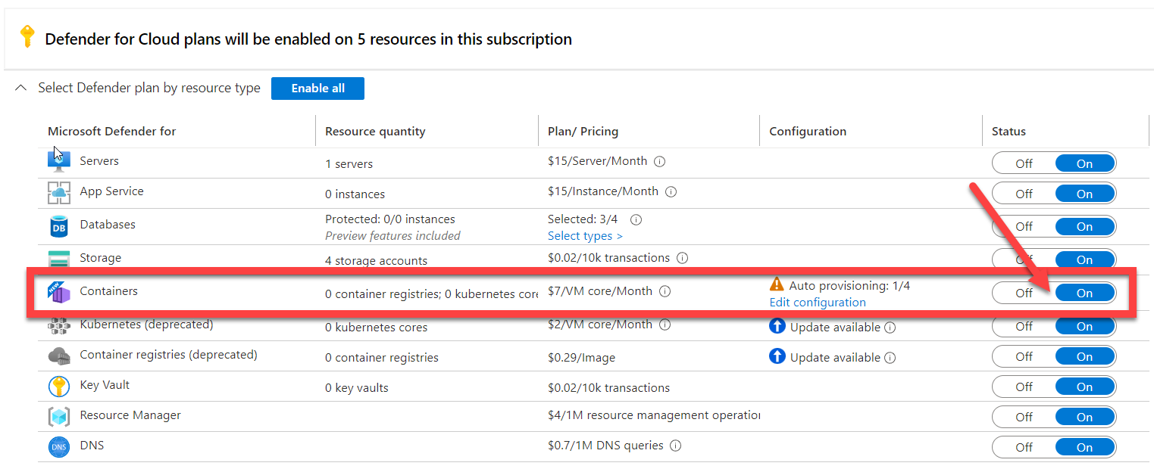This screenshot has width=1154, height=469.
Task: Click info icon beside $15/Instance/Month
Action: pyautogui.click(x=671, y=191)
